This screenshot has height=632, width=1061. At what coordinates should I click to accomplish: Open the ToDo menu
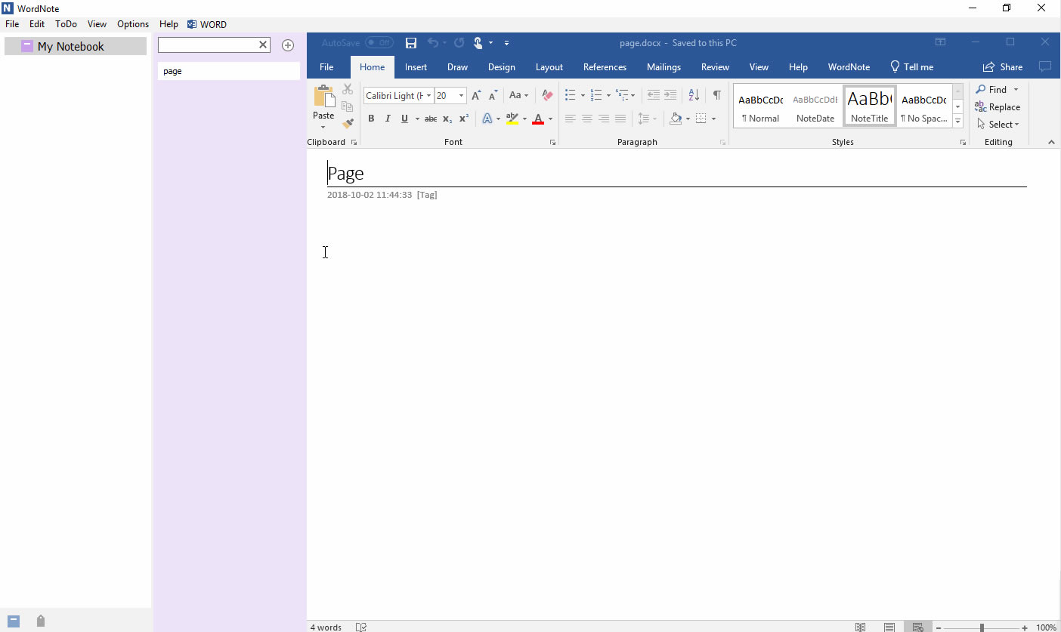click(66, 23)
